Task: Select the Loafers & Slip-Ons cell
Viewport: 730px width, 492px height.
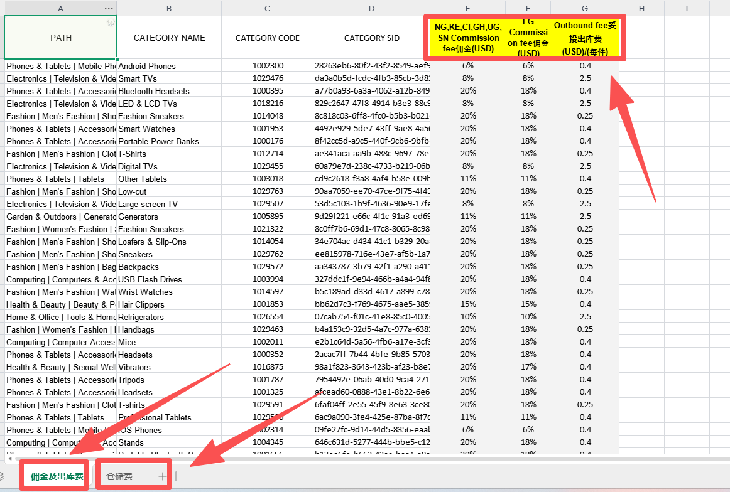Action: tap(169, 242)
